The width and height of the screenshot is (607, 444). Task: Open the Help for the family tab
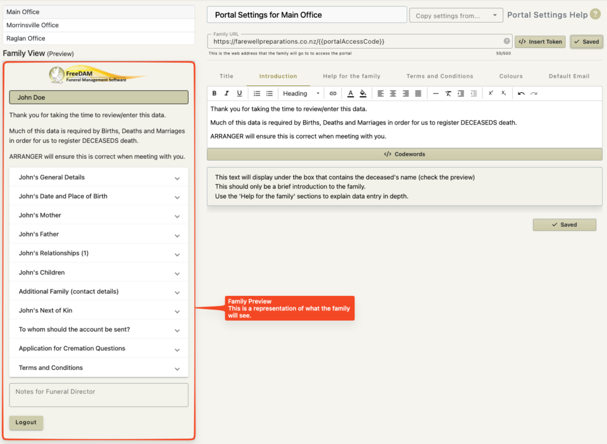click(x=352, y=76)
